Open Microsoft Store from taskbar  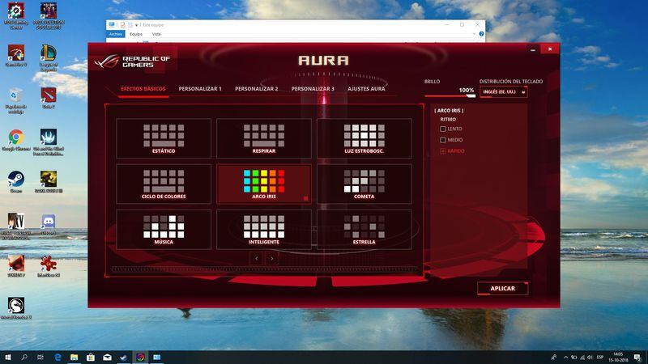(x=91, y=358)
